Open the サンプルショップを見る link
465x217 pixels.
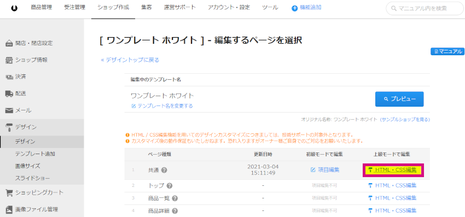(405, 120)
